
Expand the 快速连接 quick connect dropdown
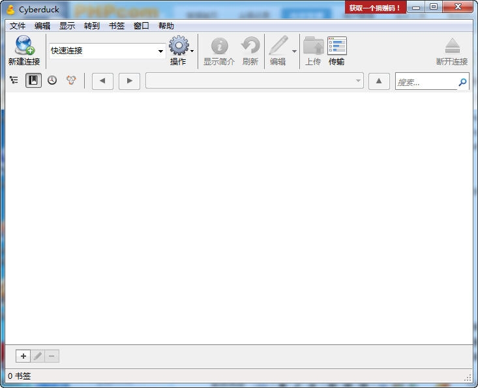point(160,51)
